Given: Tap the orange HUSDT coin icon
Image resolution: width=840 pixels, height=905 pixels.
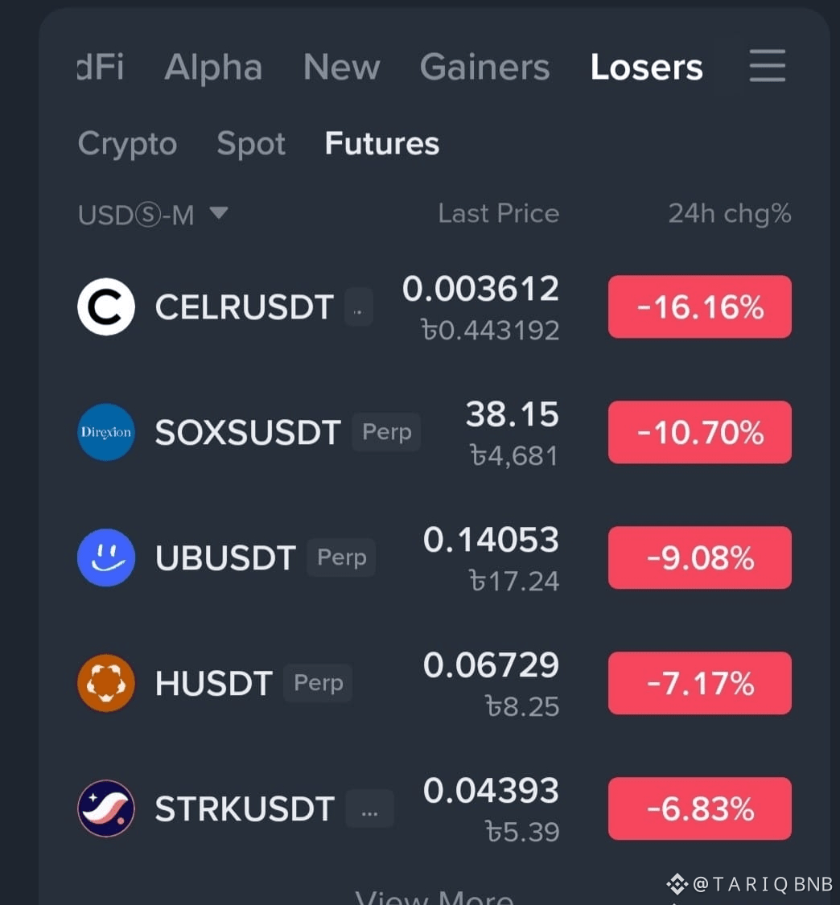Looking at the screenshot, I should pyautogui.click(x=106, y=683).
